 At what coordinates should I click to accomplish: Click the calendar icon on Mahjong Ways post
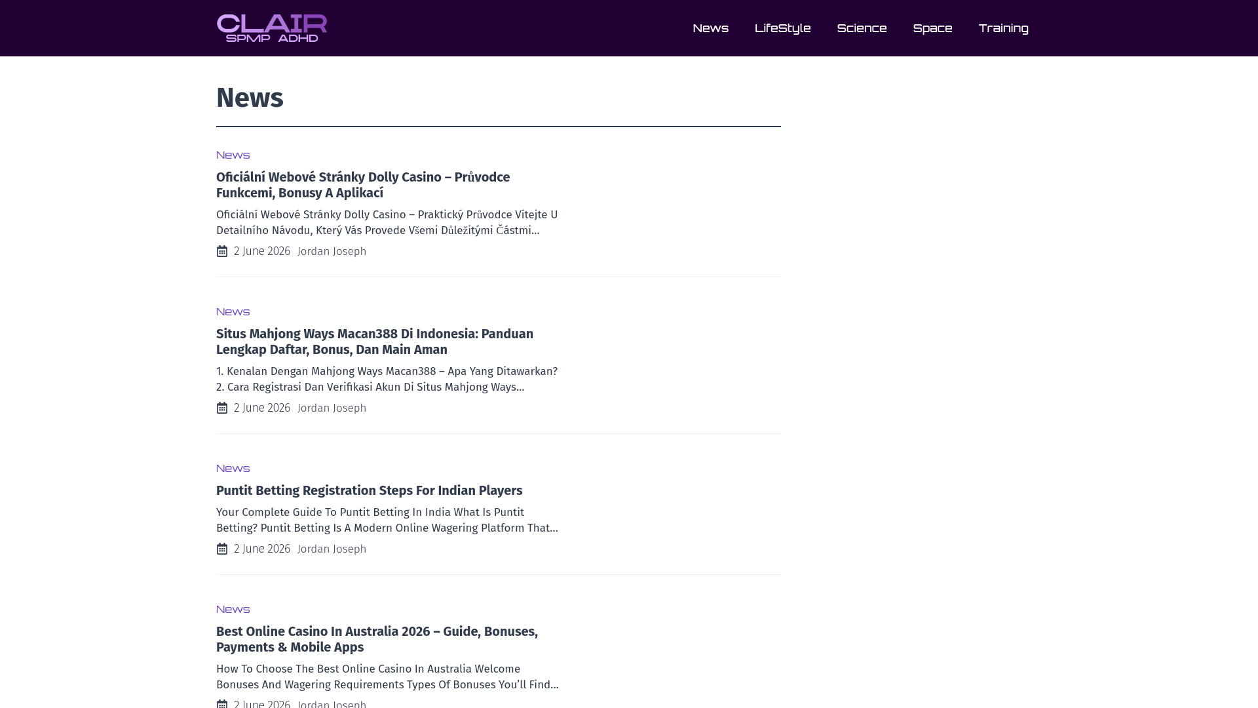tap(222, 408)
